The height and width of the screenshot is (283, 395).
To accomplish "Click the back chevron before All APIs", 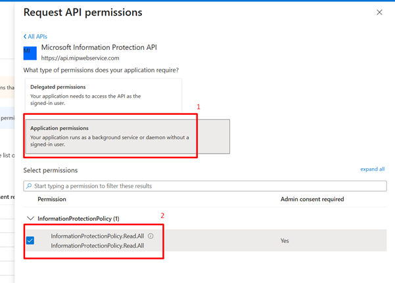I will pyautogui.click(x=25, y=37).
